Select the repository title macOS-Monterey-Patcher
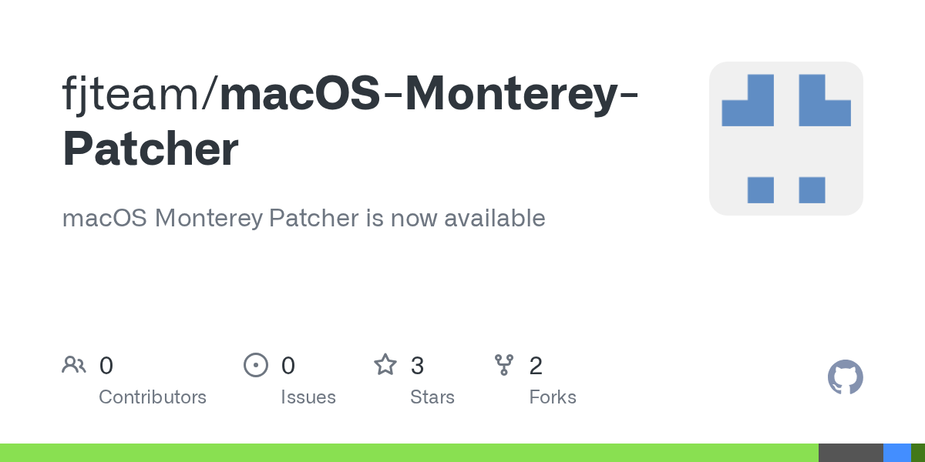The height and width of the screenshot is (462, 925). (x=351, y=121)
